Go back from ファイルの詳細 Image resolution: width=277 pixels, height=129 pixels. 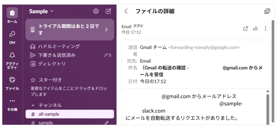126,11
